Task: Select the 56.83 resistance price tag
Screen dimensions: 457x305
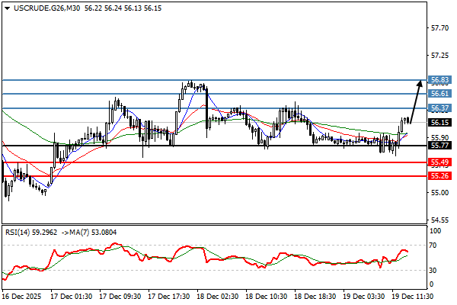Action: (439, 79)
